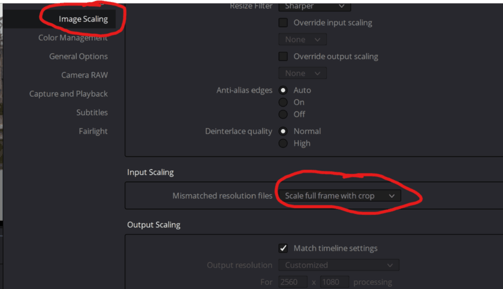Open Capture and Playback settings
This screenshot has width=503, height=289.
[x=69, y=94]
